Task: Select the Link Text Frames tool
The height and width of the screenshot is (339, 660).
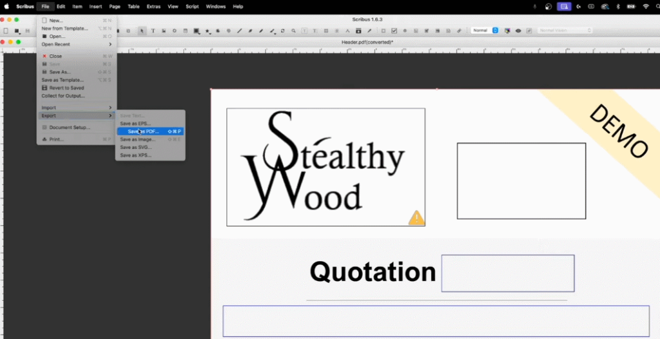Action: click(325, 31)
